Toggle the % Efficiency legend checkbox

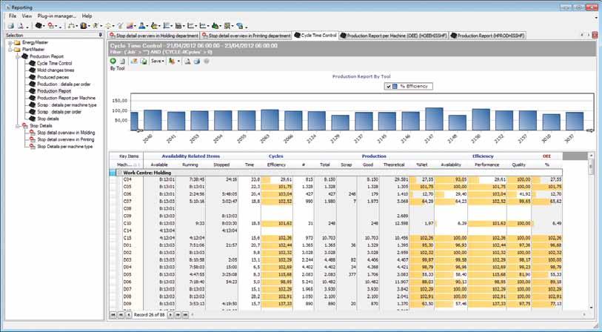click(389, 87)
